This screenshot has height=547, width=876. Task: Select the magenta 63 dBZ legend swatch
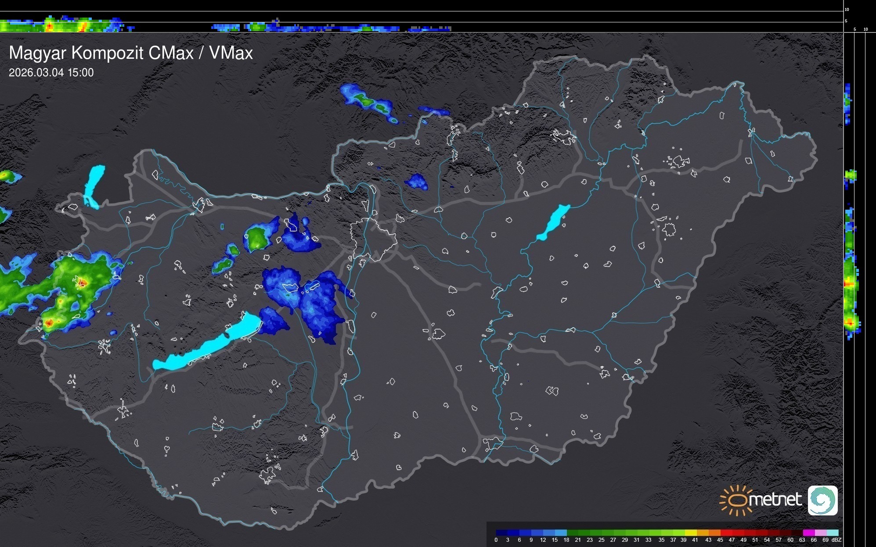[808, 533]
